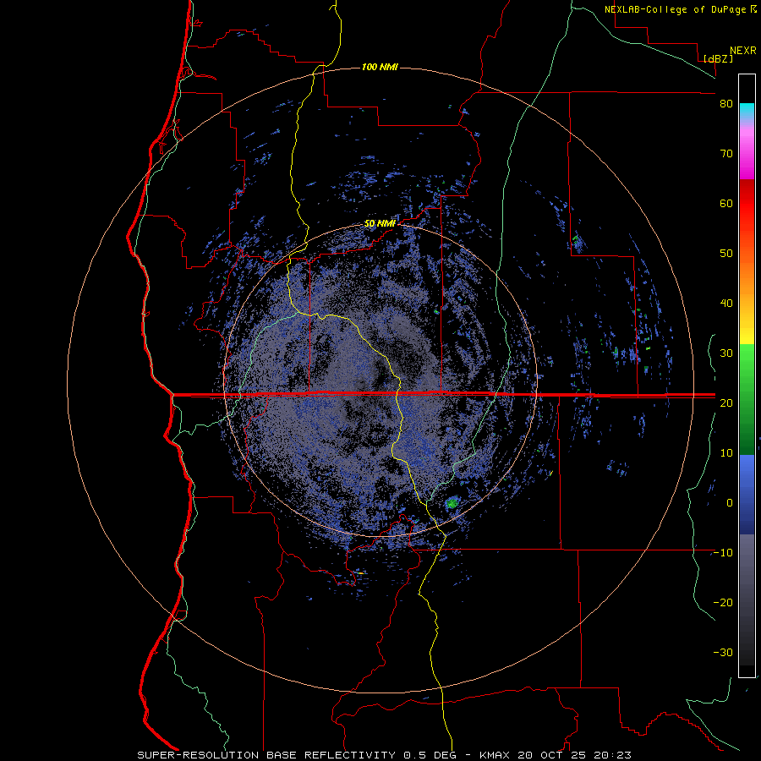Click the -10 value on dBZ scale

[x=723, y=553]
